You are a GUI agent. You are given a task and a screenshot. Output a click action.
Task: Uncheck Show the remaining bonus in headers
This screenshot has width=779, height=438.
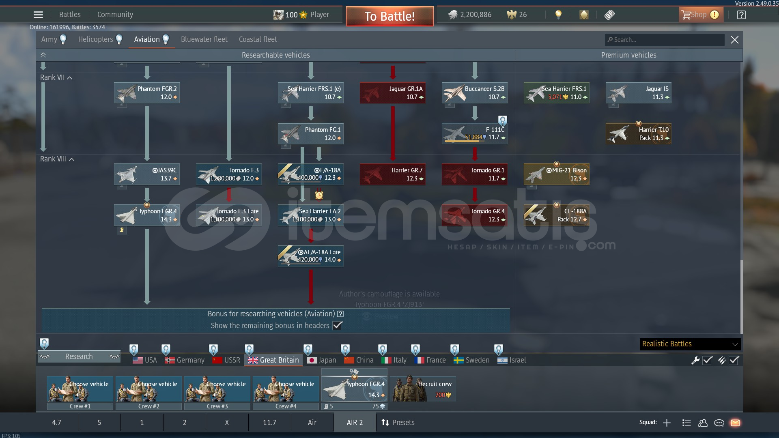click(x=337, y=325)
